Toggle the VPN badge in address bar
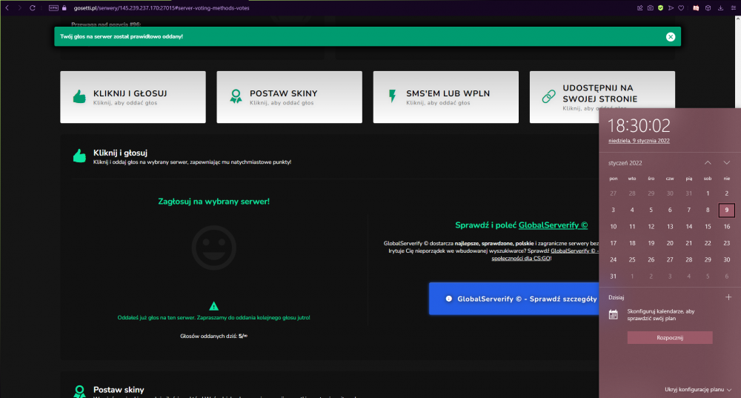 point(53,8)
